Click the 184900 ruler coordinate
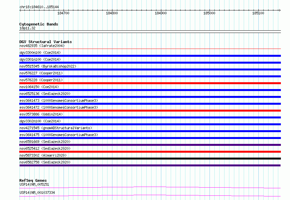290x200 pixels. coord(161,13)
